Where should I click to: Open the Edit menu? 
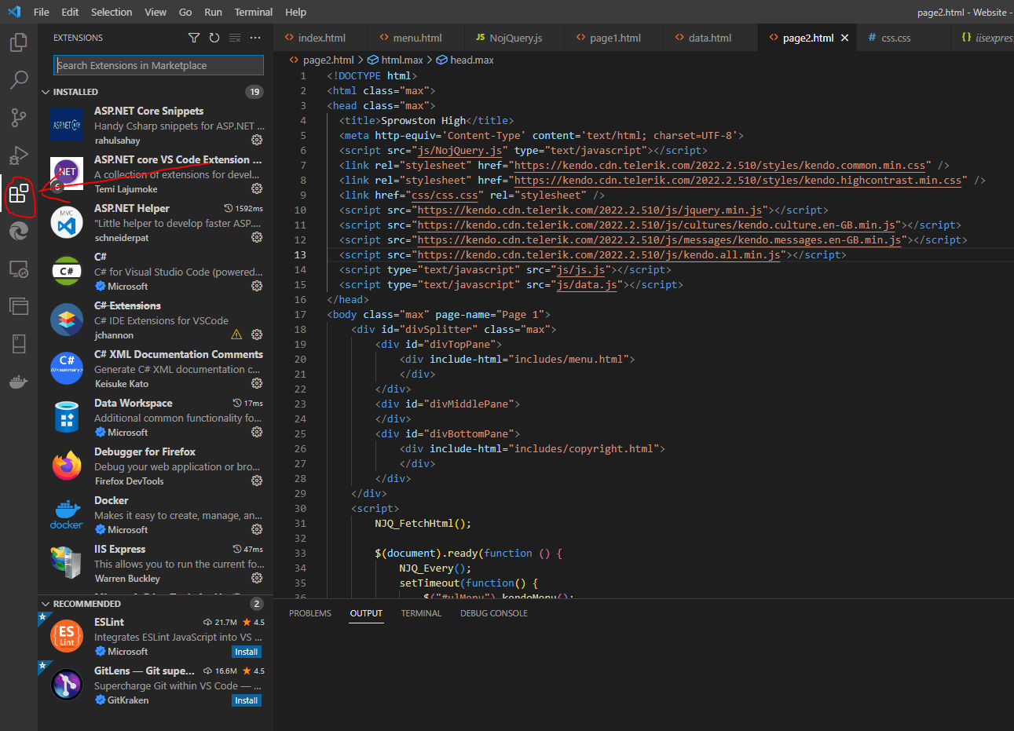(70, 12)
